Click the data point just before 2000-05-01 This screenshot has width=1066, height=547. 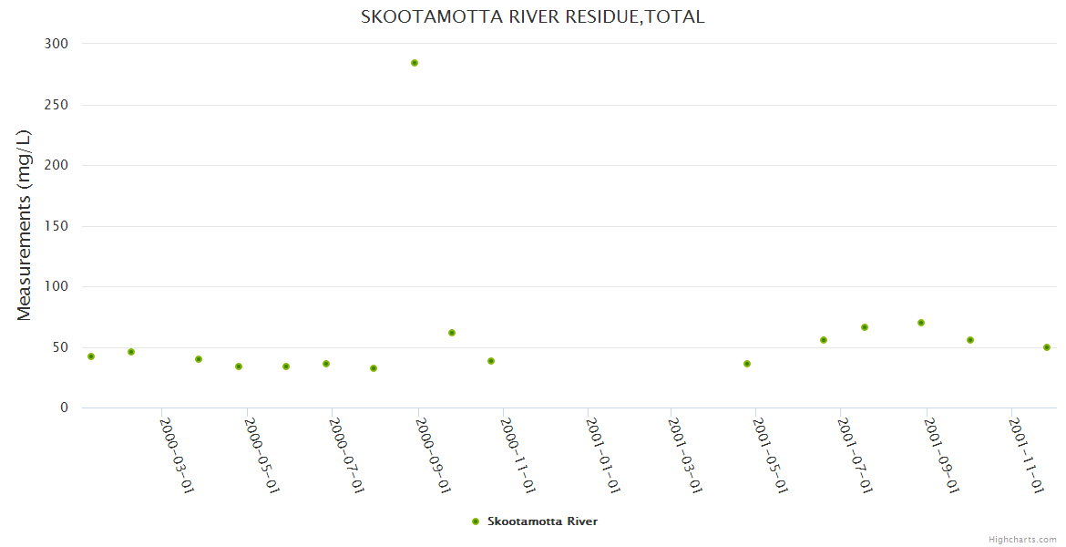pyautogui.click(x=239, y=366)
